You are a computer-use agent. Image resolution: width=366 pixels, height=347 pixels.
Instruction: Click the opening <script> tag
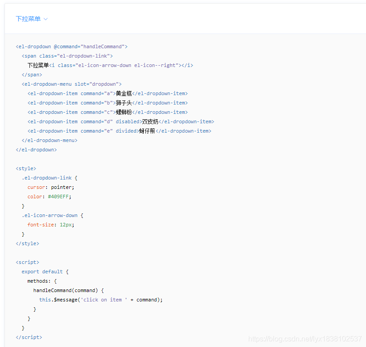(x=27, y=262)
